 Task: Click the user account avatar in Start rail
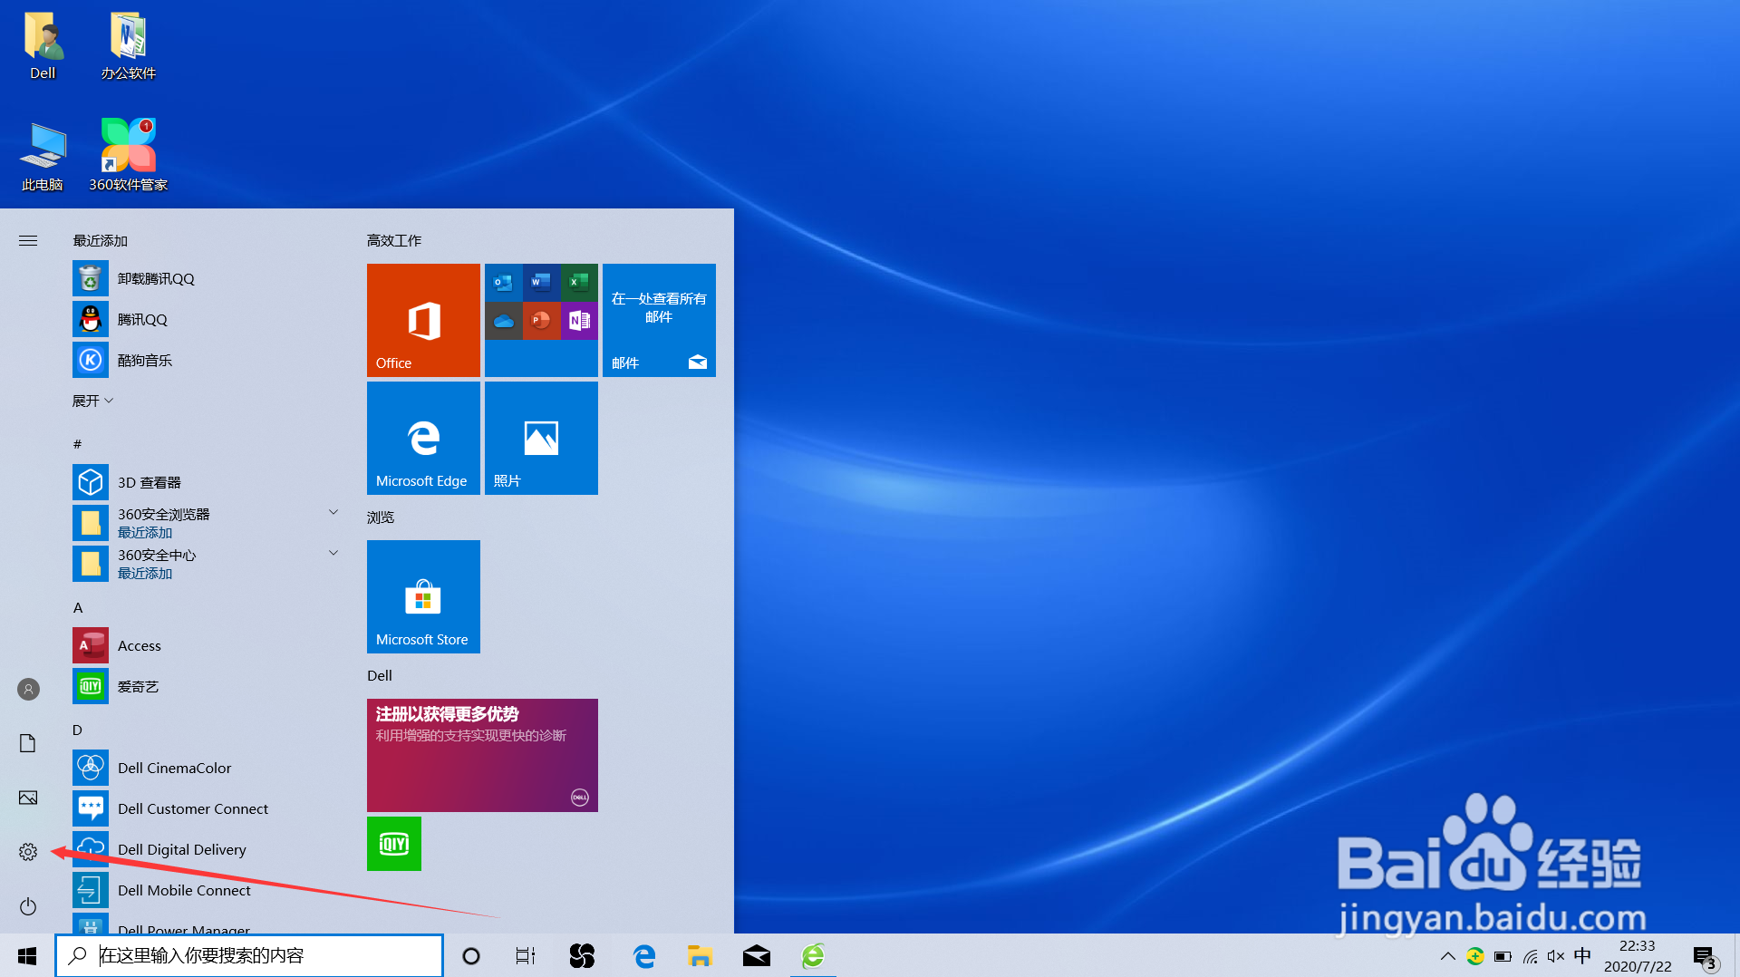(28, 689)
